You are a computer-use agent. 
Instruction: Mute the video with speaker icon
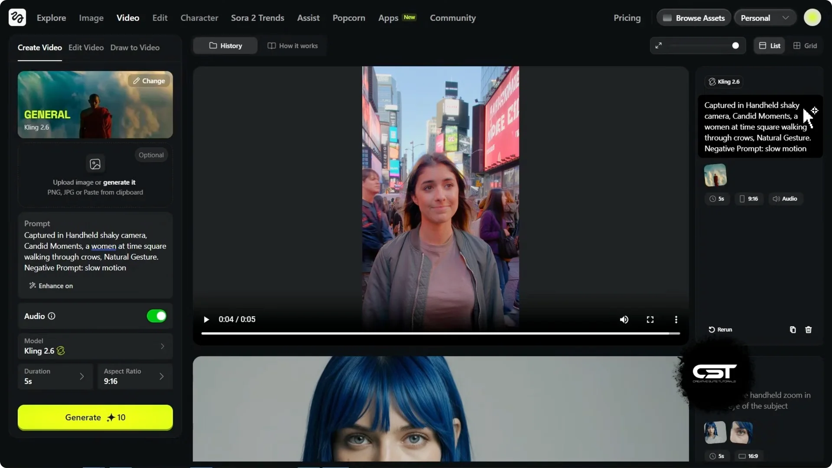point(624,319)
